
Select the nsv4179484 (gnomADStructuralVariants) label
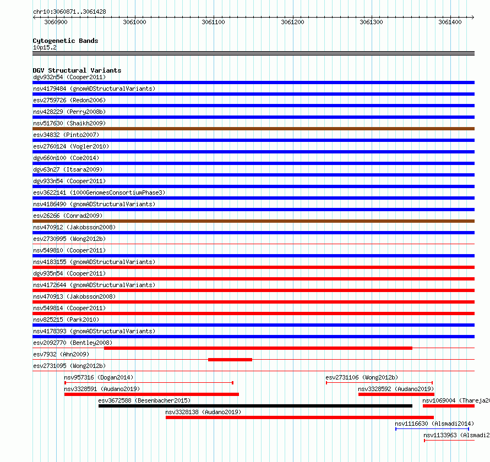point(94,89)
